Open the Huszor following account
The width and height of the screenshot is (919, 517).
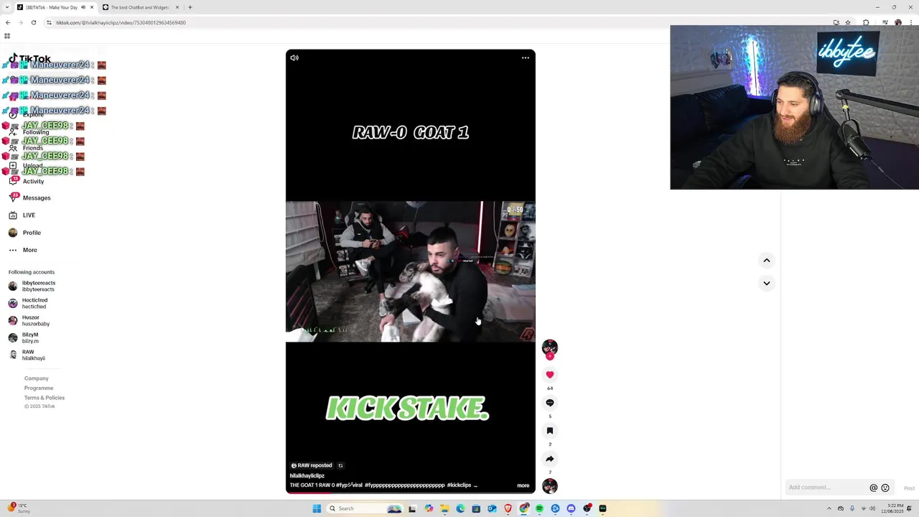(x=29, y=320)
